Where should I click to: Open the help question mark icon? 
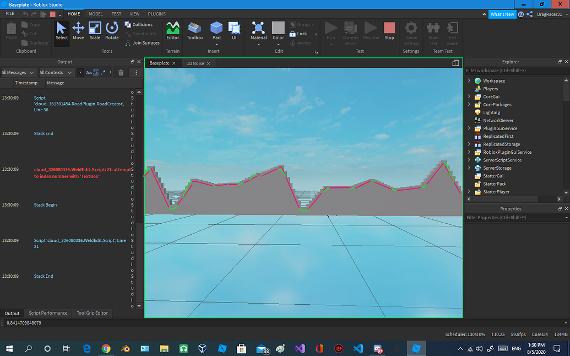pyautogui.click(x=521, y=14)
